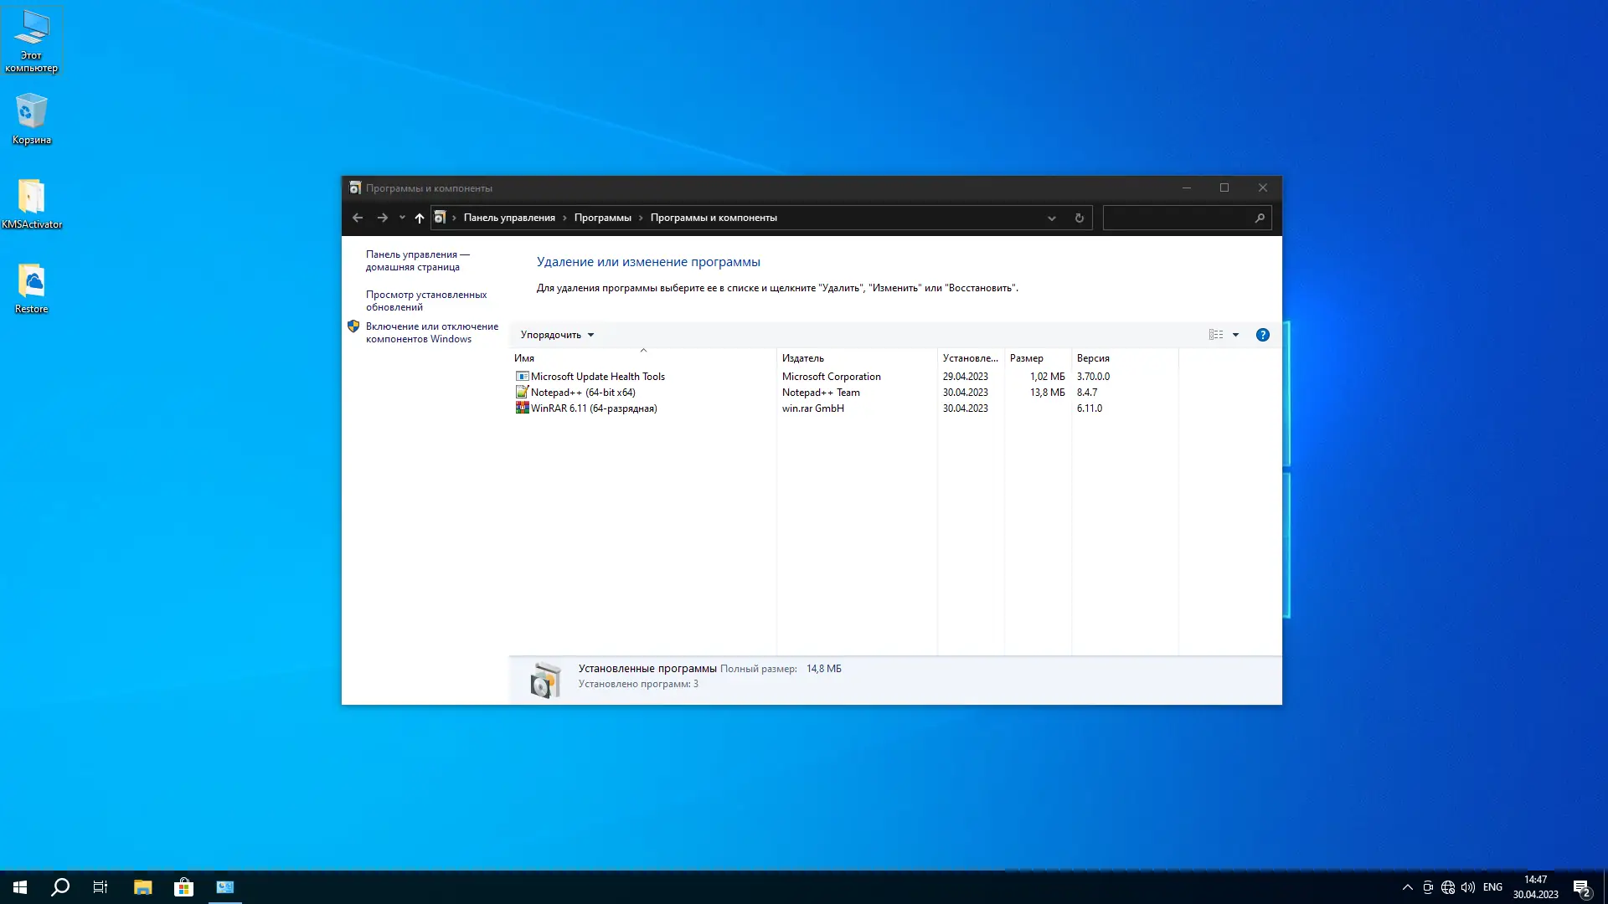Click Программы breadcrumb item

[602, 218]
